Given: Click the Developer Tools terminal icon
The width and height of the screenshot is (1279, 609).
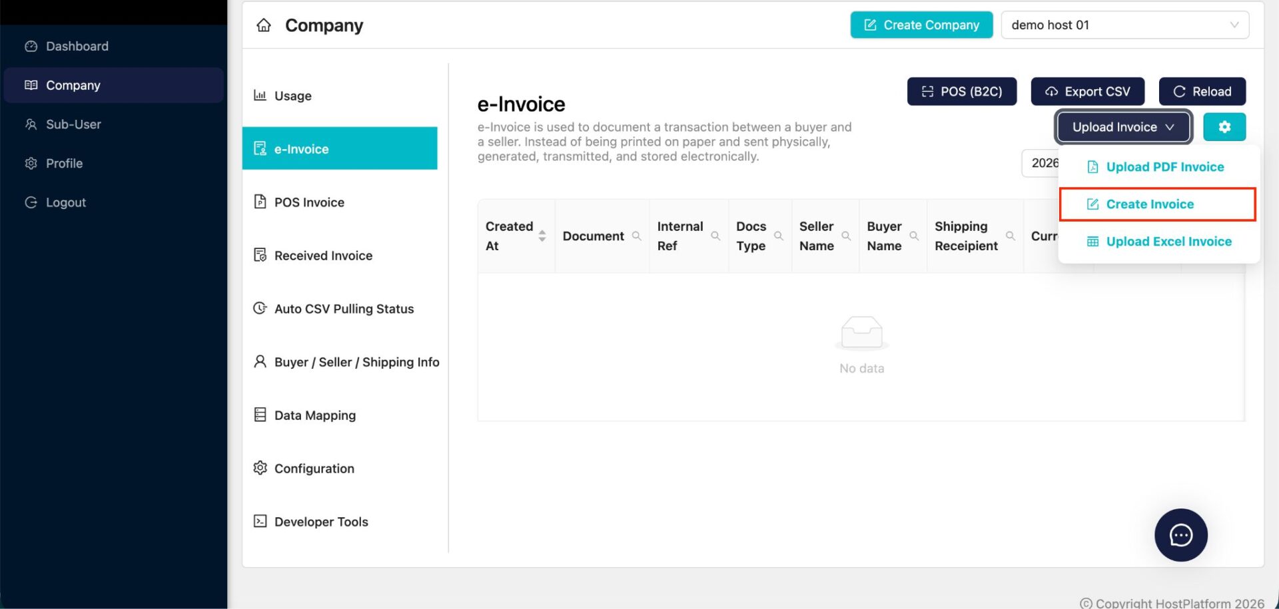Looking at the screenshot, I should pos(260,521).
